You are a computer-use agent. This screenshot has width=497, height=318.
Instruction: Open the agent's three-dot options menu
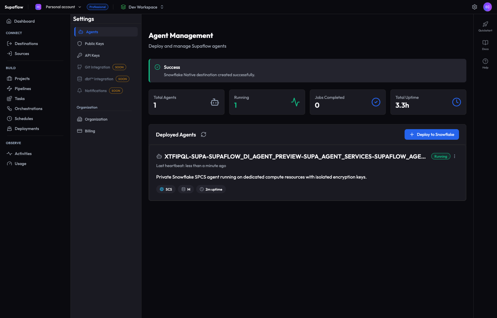(x=454, y=156)
